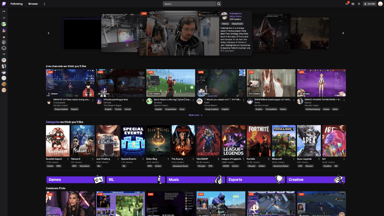This screenshot has height=216, width=384.
Task: Show previous carousel stream
Action: (48, 33)
